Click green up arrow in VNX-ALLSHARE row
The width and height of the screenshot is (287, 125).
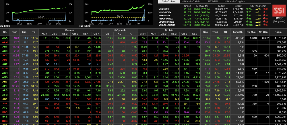[x=248, y=25]
